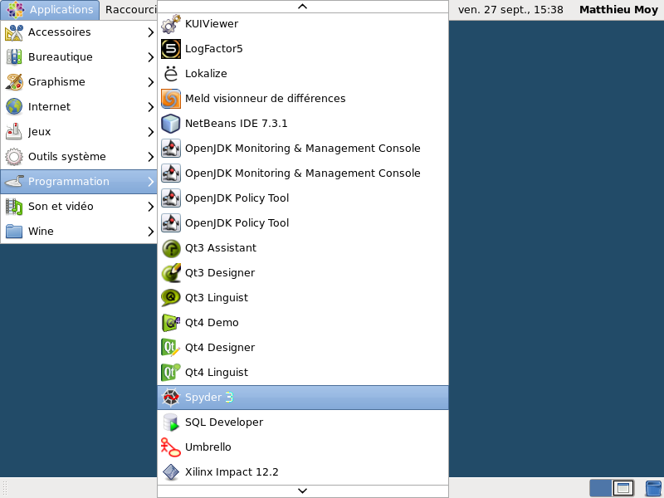Launch Lokalize translation tool

point(303,74)
